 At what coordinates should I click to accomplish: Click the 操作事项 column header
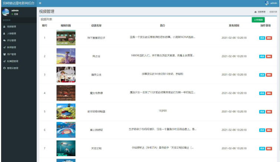click(266, 26)
